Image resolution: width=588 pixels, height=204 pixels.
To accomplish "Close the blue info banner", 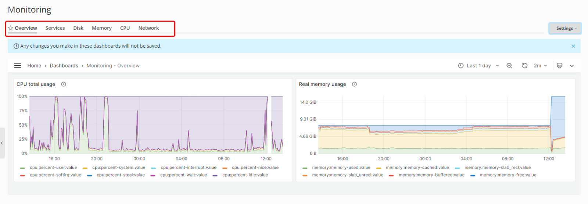I will coord(573,46).
